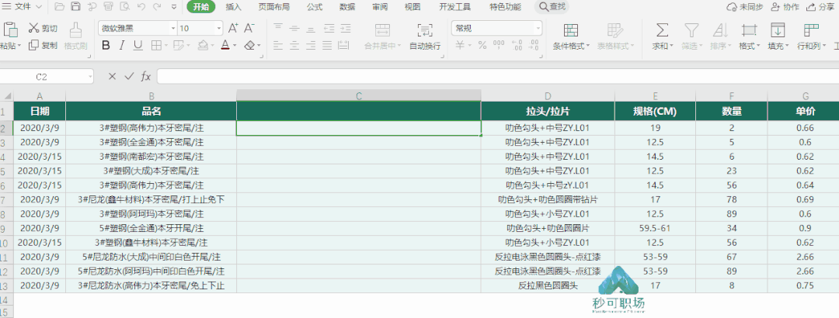Switch to the 审阅 tab
Image resolution: width=839 pixels, height=318 pixels.
[x=380, y=7]
